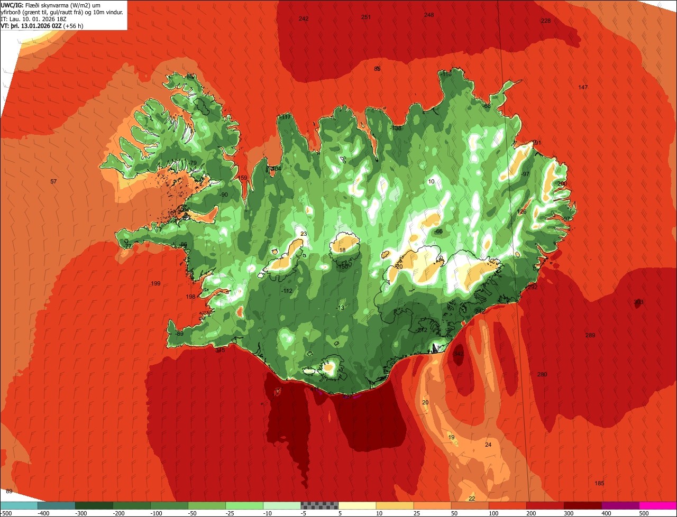This screenshot has height=517, width=677.
Task: Pick the pale yellow legend swatch labeled 5
Action: (357, 505)
